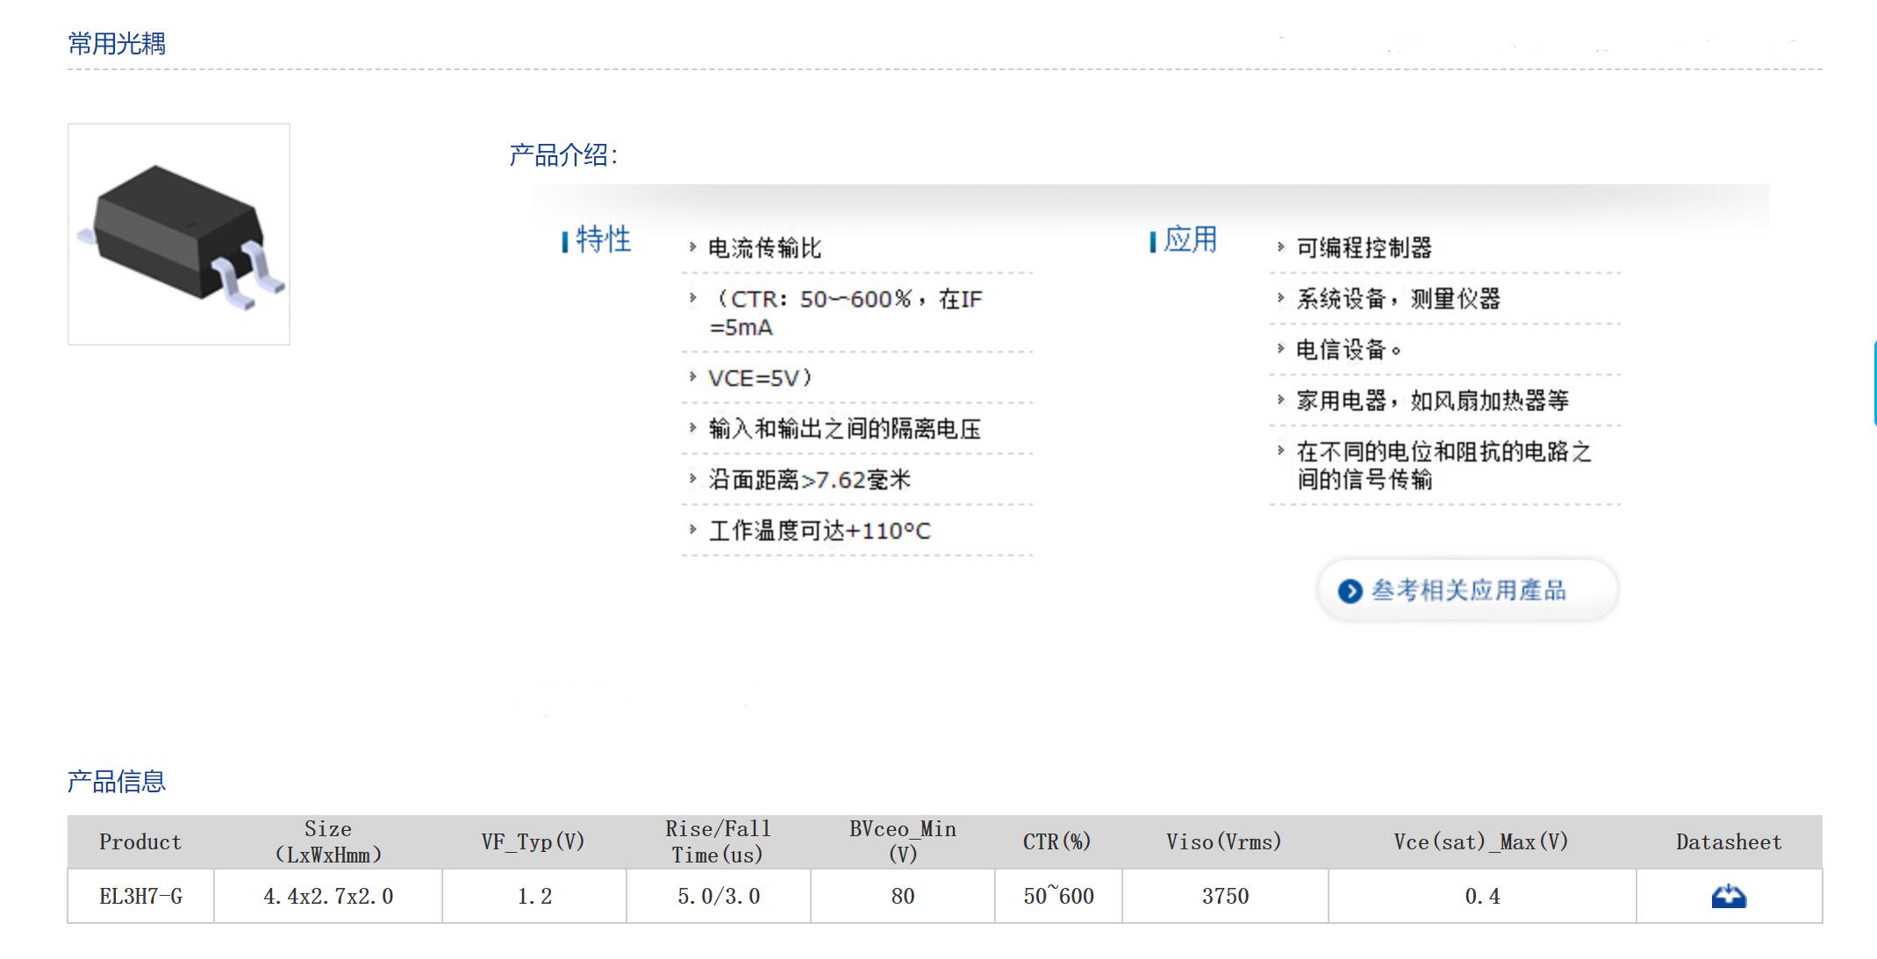
Task: Click the Datasheet column header
Action: [1728, 842]
